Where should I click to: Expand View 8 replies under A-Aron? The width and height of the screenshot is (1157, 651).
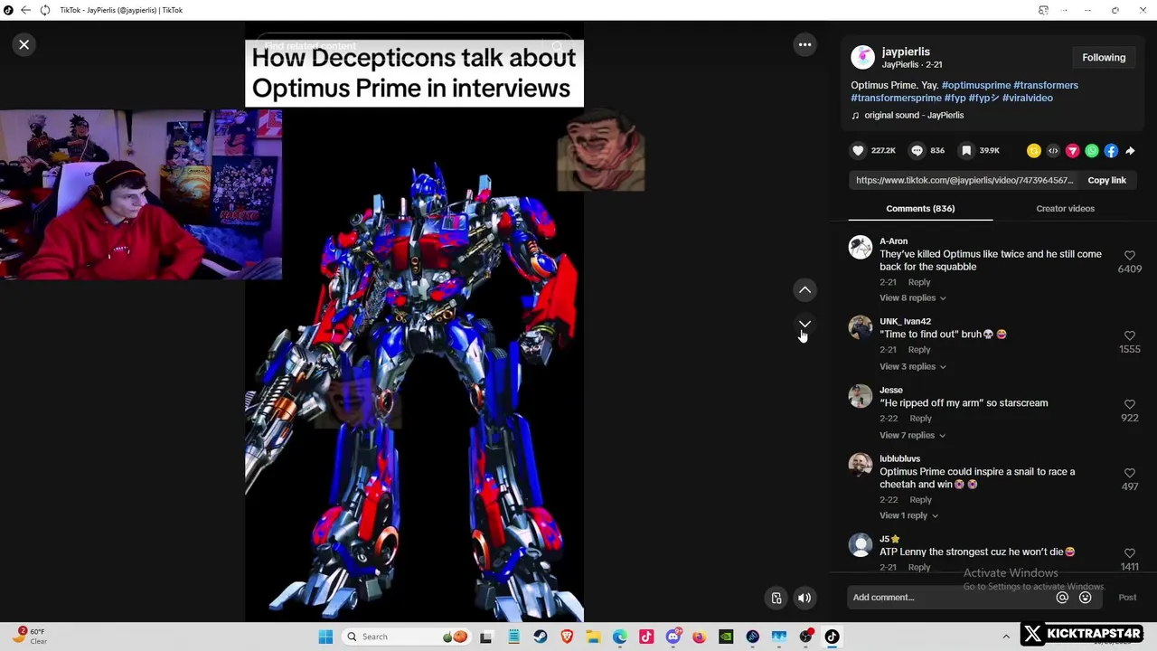point(913,297)
